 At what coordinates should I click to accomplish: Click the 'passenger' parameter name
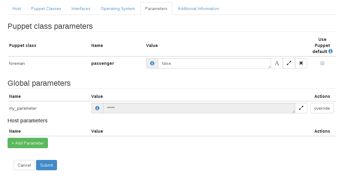[x=103, y=64]
